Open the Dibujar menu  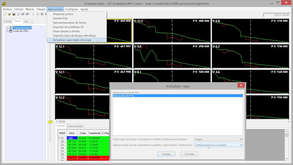41,9
